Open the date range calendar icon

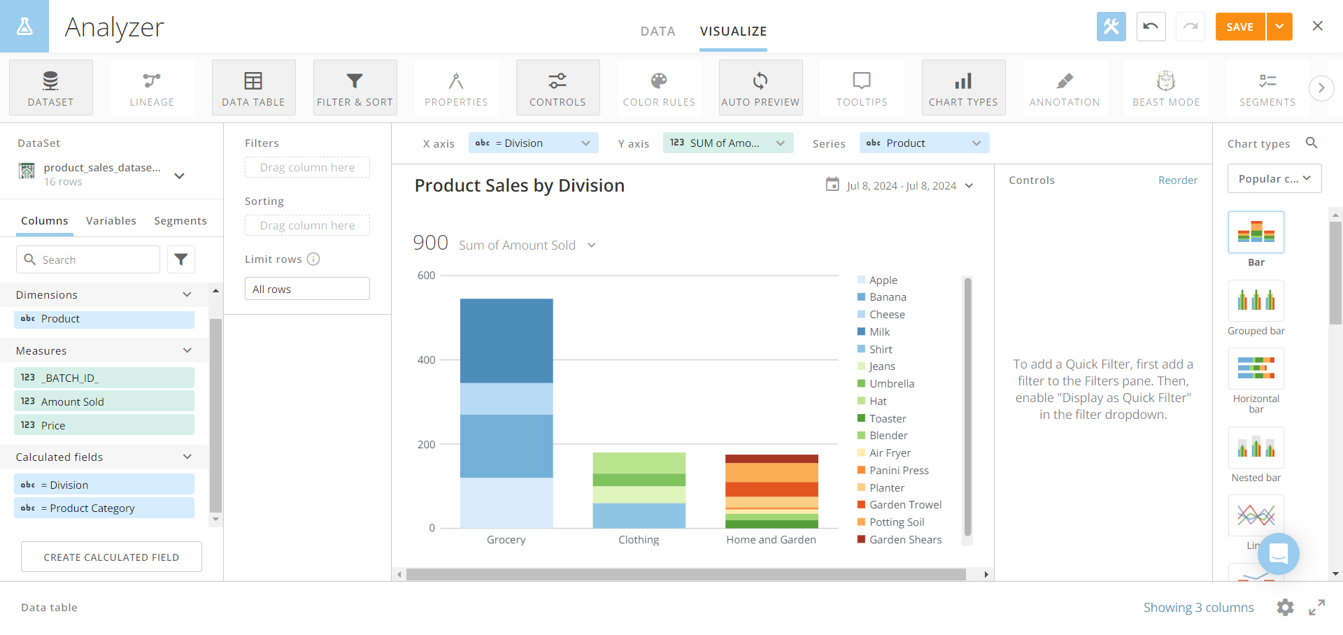(x=832, y=185)
